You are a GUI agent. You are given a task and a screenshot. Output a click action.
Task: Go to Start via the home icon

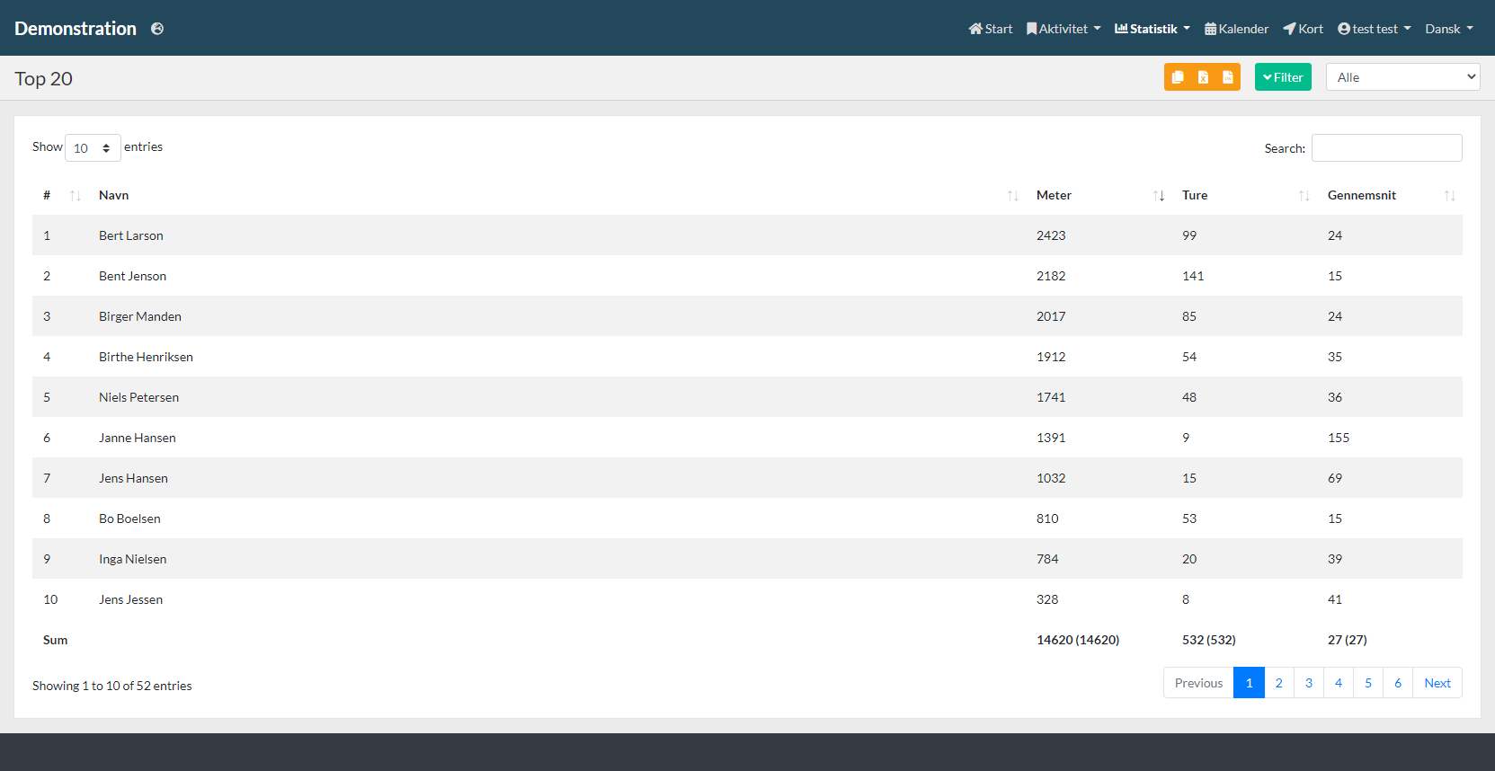(991, 29)
